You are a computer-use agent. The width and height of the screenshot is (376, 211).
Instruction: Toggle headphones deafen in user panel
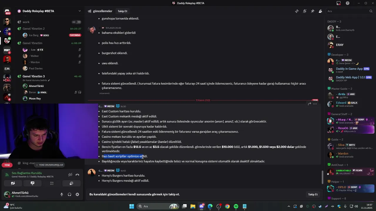pos(70,194)
